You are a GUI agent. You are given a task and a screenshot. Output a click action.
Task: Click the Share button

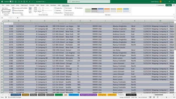coord(169,5)
